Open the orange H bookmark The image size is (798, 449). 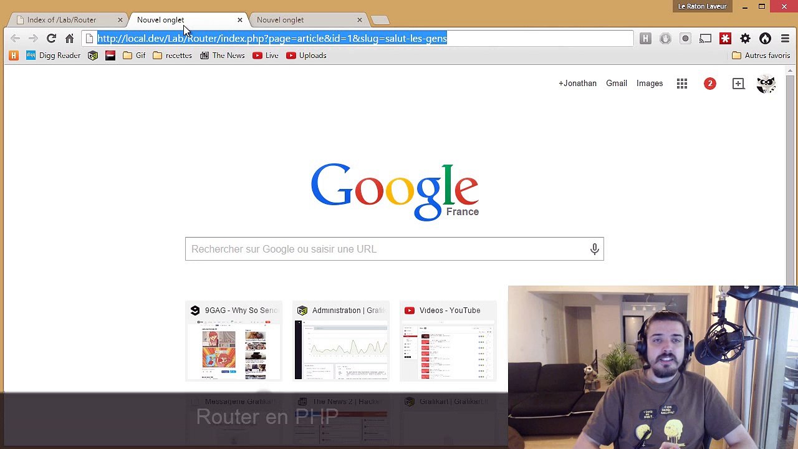pyautogui.click(x=14, y=56)
